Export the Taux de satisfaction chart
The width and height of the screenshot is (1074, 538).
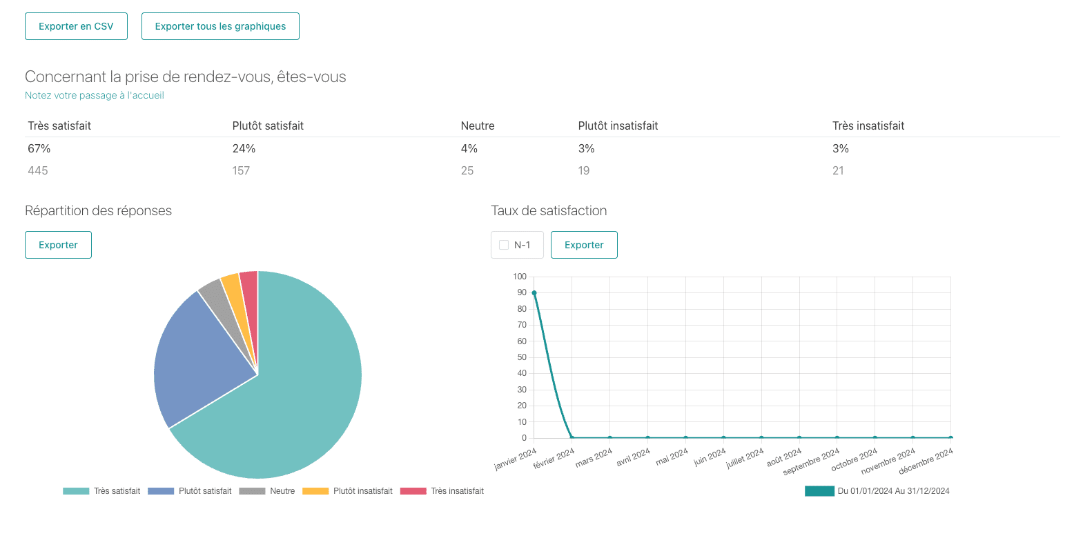coord(584,245)
